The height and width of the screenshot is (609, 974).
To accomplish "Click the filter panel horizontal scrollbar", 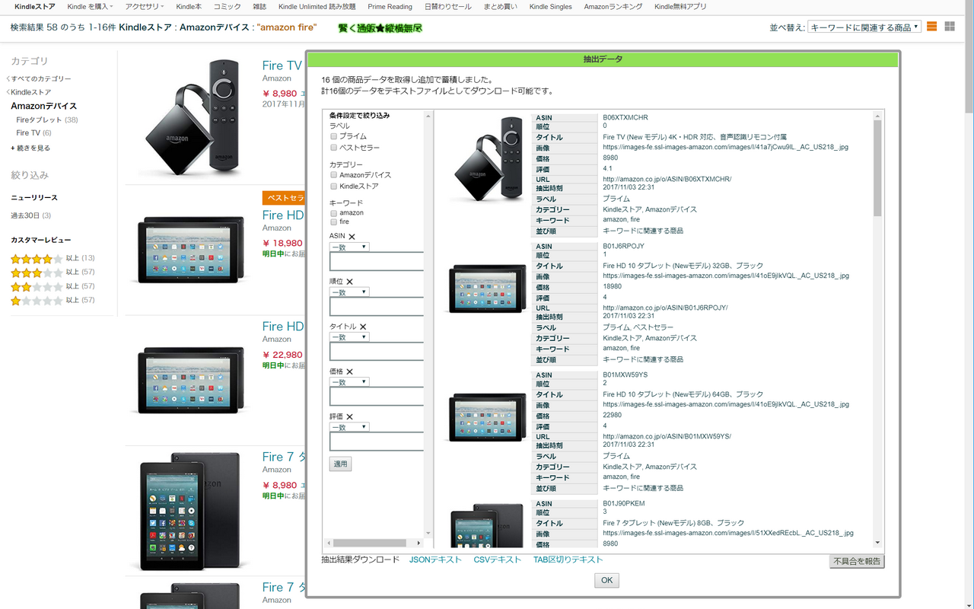I will pyautogui.click(x=374, y=543).
